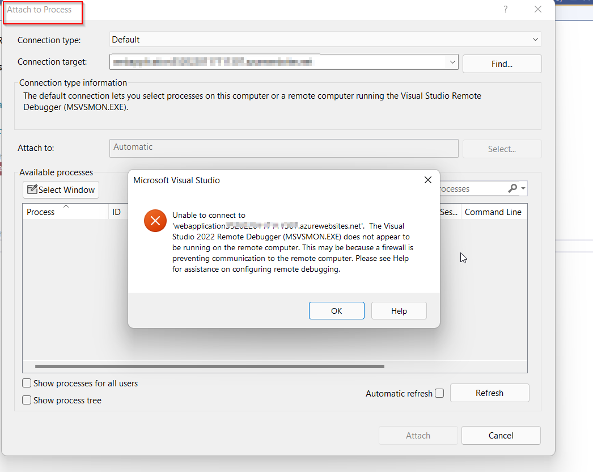Click the question mark help icon in title bar
This screenshot has width=593, height=472.
point(506,9)
